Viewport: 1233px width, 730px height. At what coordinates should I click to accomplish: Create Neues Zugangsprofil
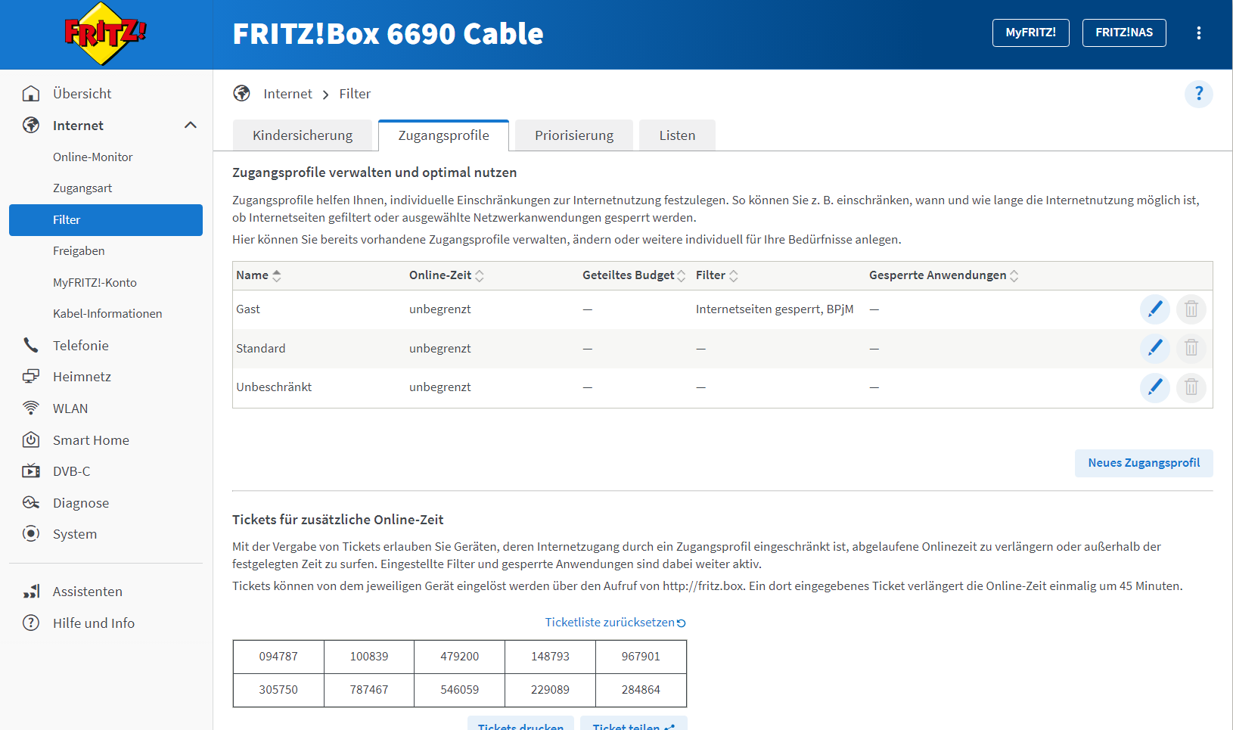point(1144,463)
